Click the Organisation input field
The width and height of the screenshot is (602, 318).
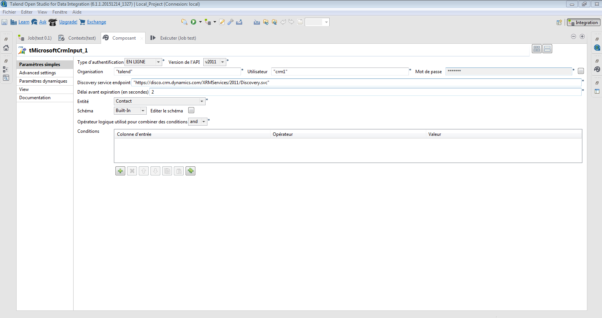click(177, 72)
